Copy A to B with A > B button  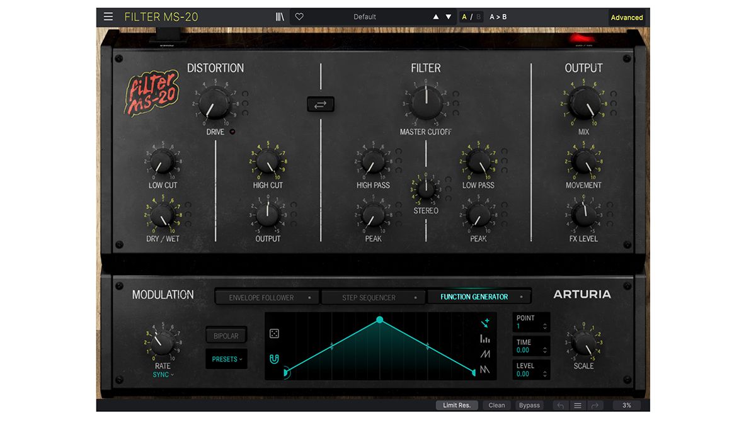498,17
